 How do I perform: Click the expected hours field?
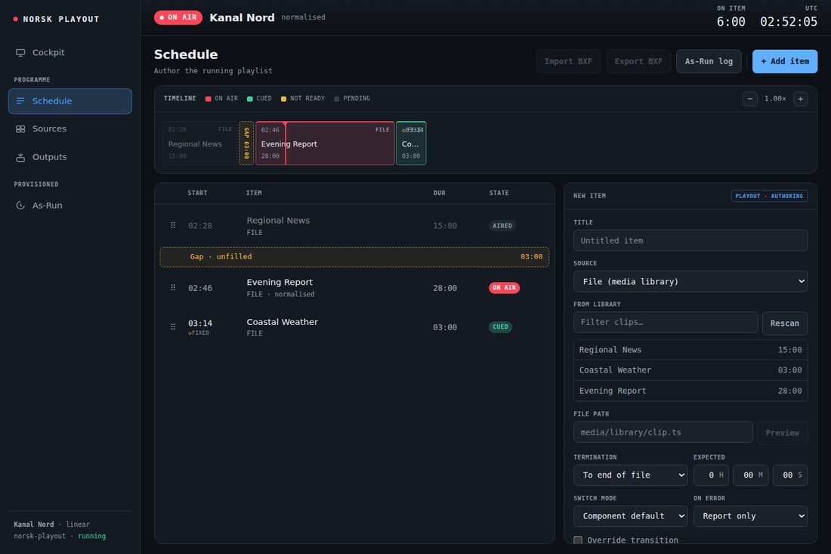click(x=711, y=475)
